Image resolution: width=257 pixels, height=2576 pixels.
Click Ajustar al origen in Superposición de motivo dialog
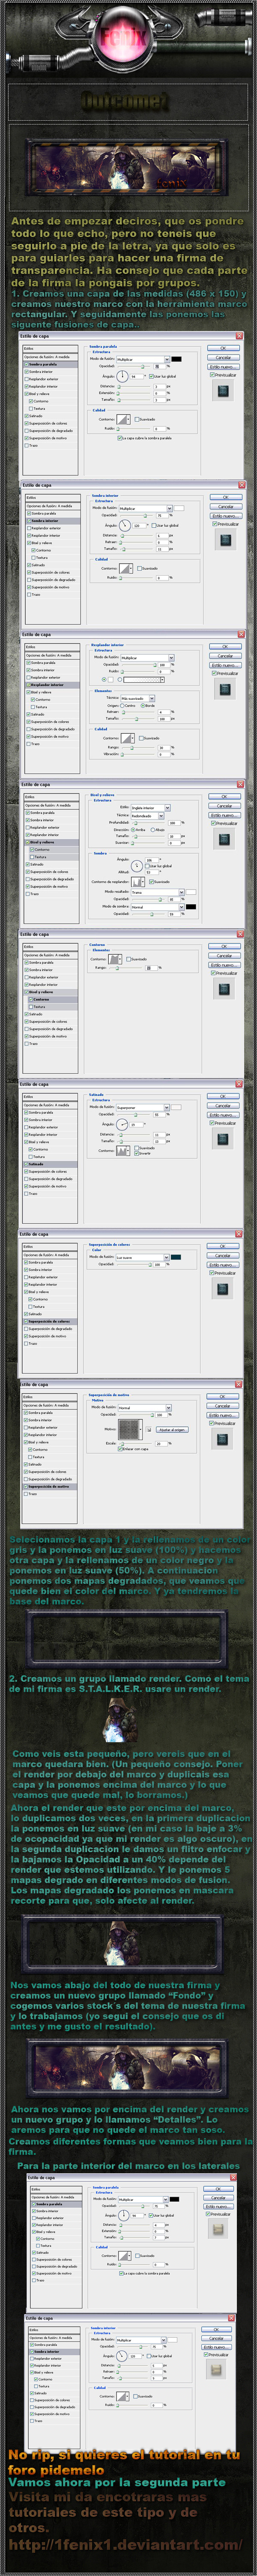[172, 1431]
